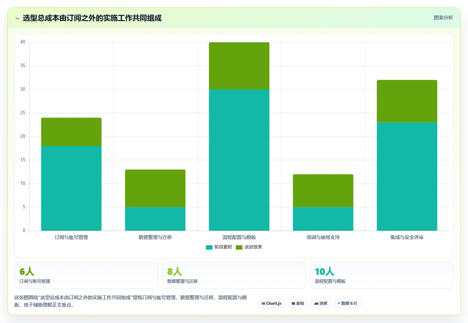The width and height of the screenshot is (468, 323).
Task: Click the y-axis value 10
Action: tap(23, 184)
